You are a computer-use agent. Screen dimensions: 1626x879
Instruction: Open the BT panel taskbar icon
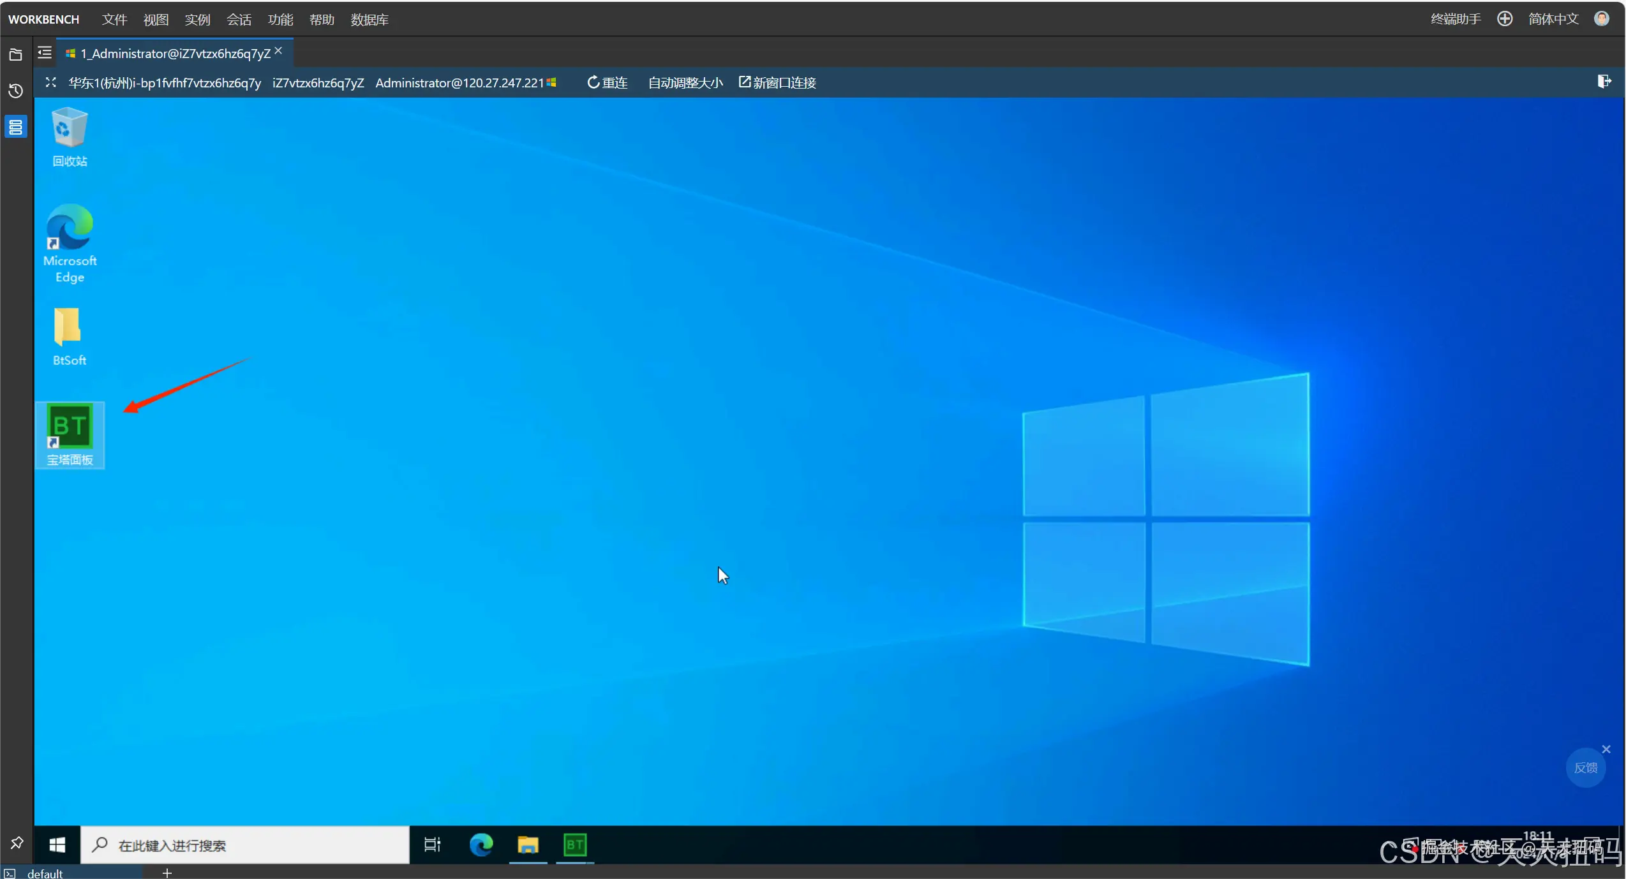coord(574,845)
